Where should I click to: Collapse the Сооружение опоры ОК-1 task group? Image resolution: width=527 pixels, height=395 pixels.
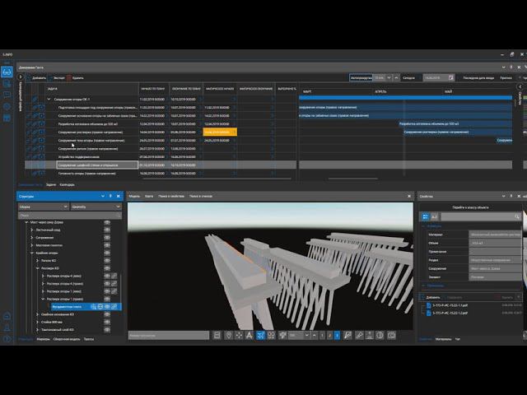tap(49, 99)
